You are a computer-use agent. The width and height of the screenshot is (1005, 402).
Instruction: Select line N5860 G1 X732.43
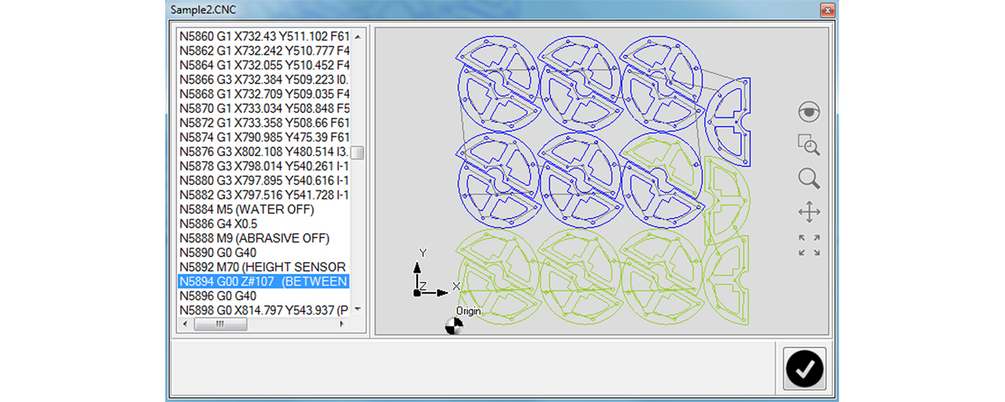(264, 36)
